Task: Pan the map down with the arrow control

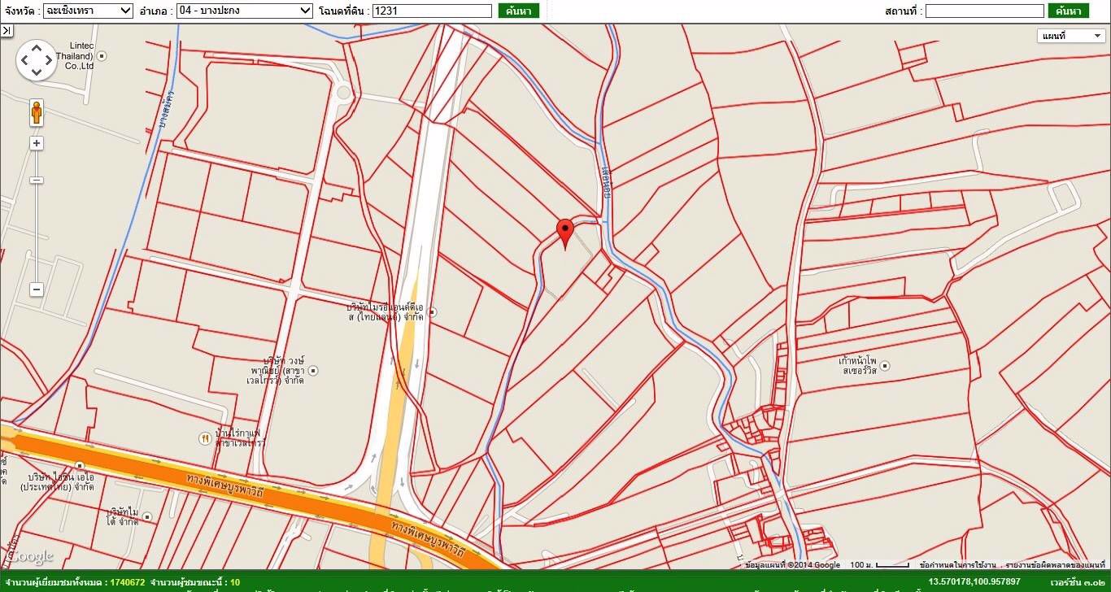Action: [x=37, y=72]
